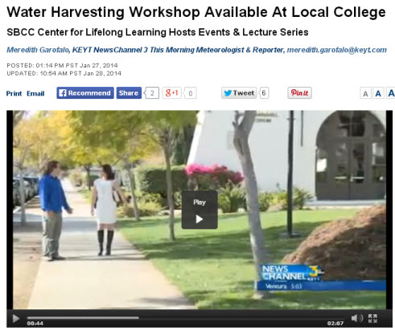The width and height of the screenshot is (395, 331).
Task: Open the Email link
Action: coord(35,93)
